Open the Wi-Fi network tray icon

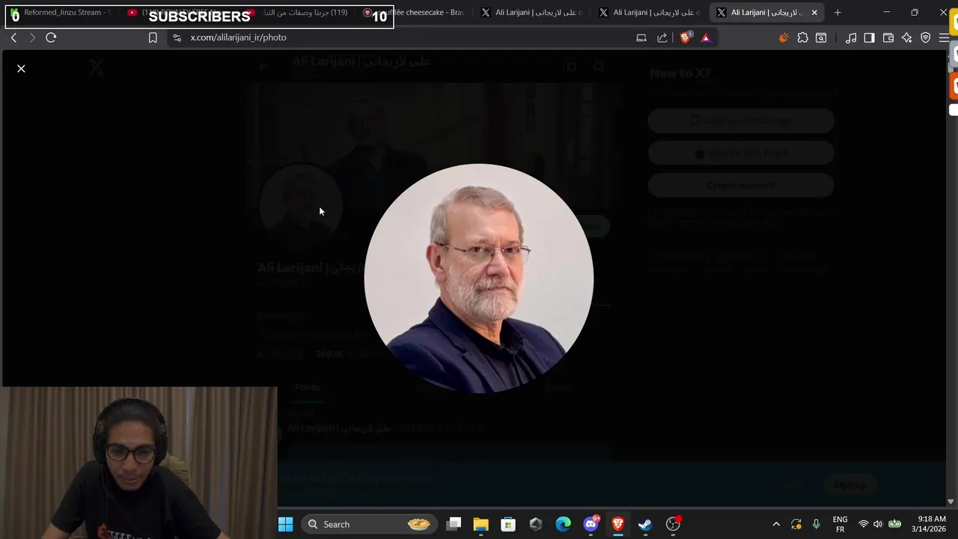click(x=863, y=524)
